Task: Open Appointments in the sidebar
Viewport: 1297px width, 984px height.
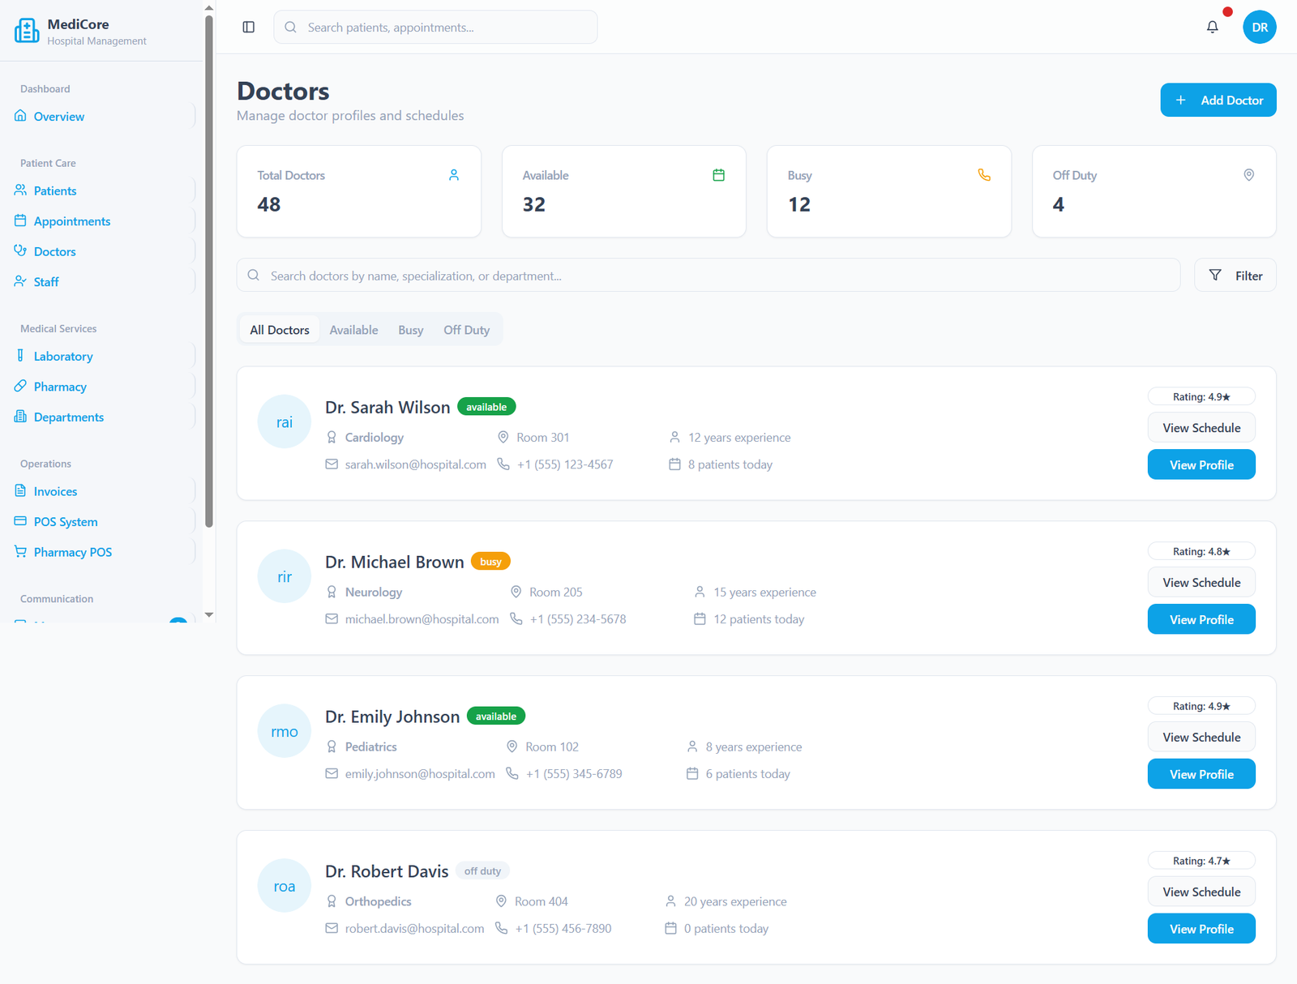Action: click(72, 221)
